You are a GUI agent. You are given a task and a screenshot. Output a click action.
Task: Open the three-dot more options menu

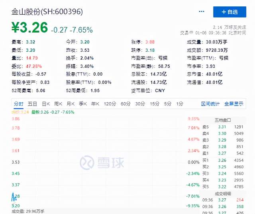(202, 12)
